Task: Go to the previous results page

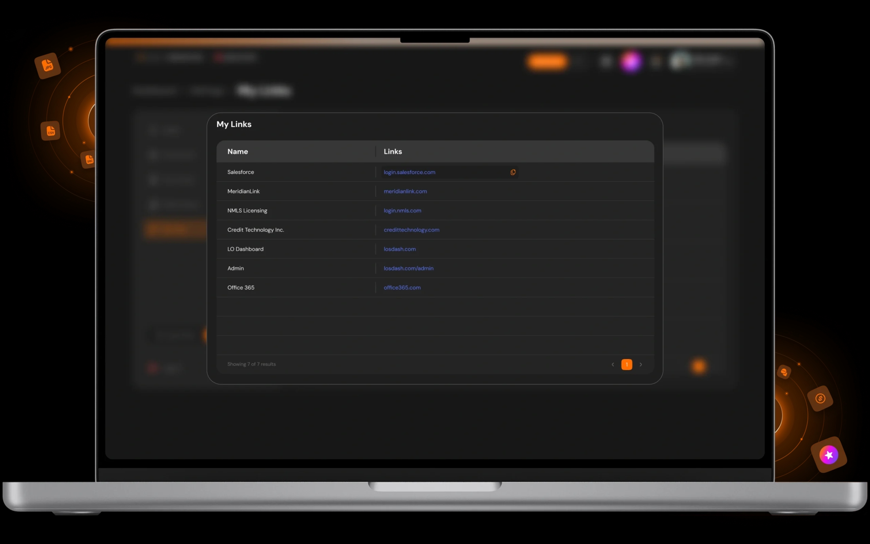Action: [x=613, y=364]
